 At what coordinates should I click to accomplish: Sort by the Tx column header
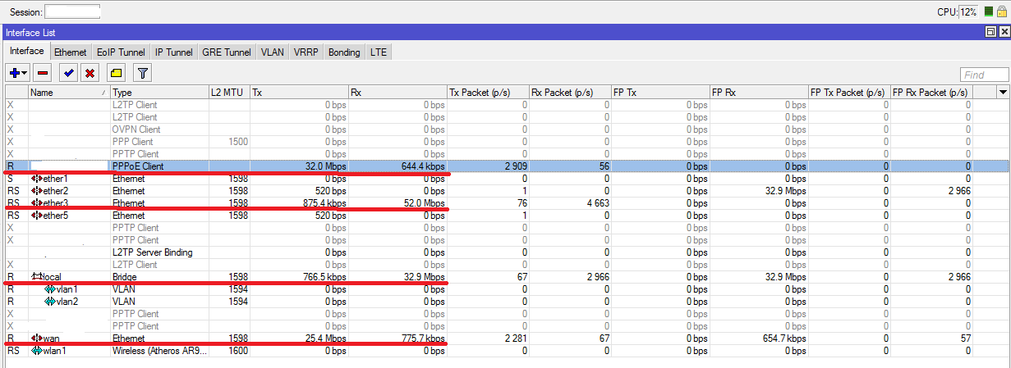[x=299, y=92]
